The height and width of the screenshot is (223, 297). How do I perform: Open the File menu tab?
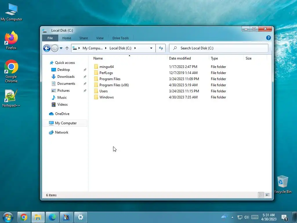50,38
